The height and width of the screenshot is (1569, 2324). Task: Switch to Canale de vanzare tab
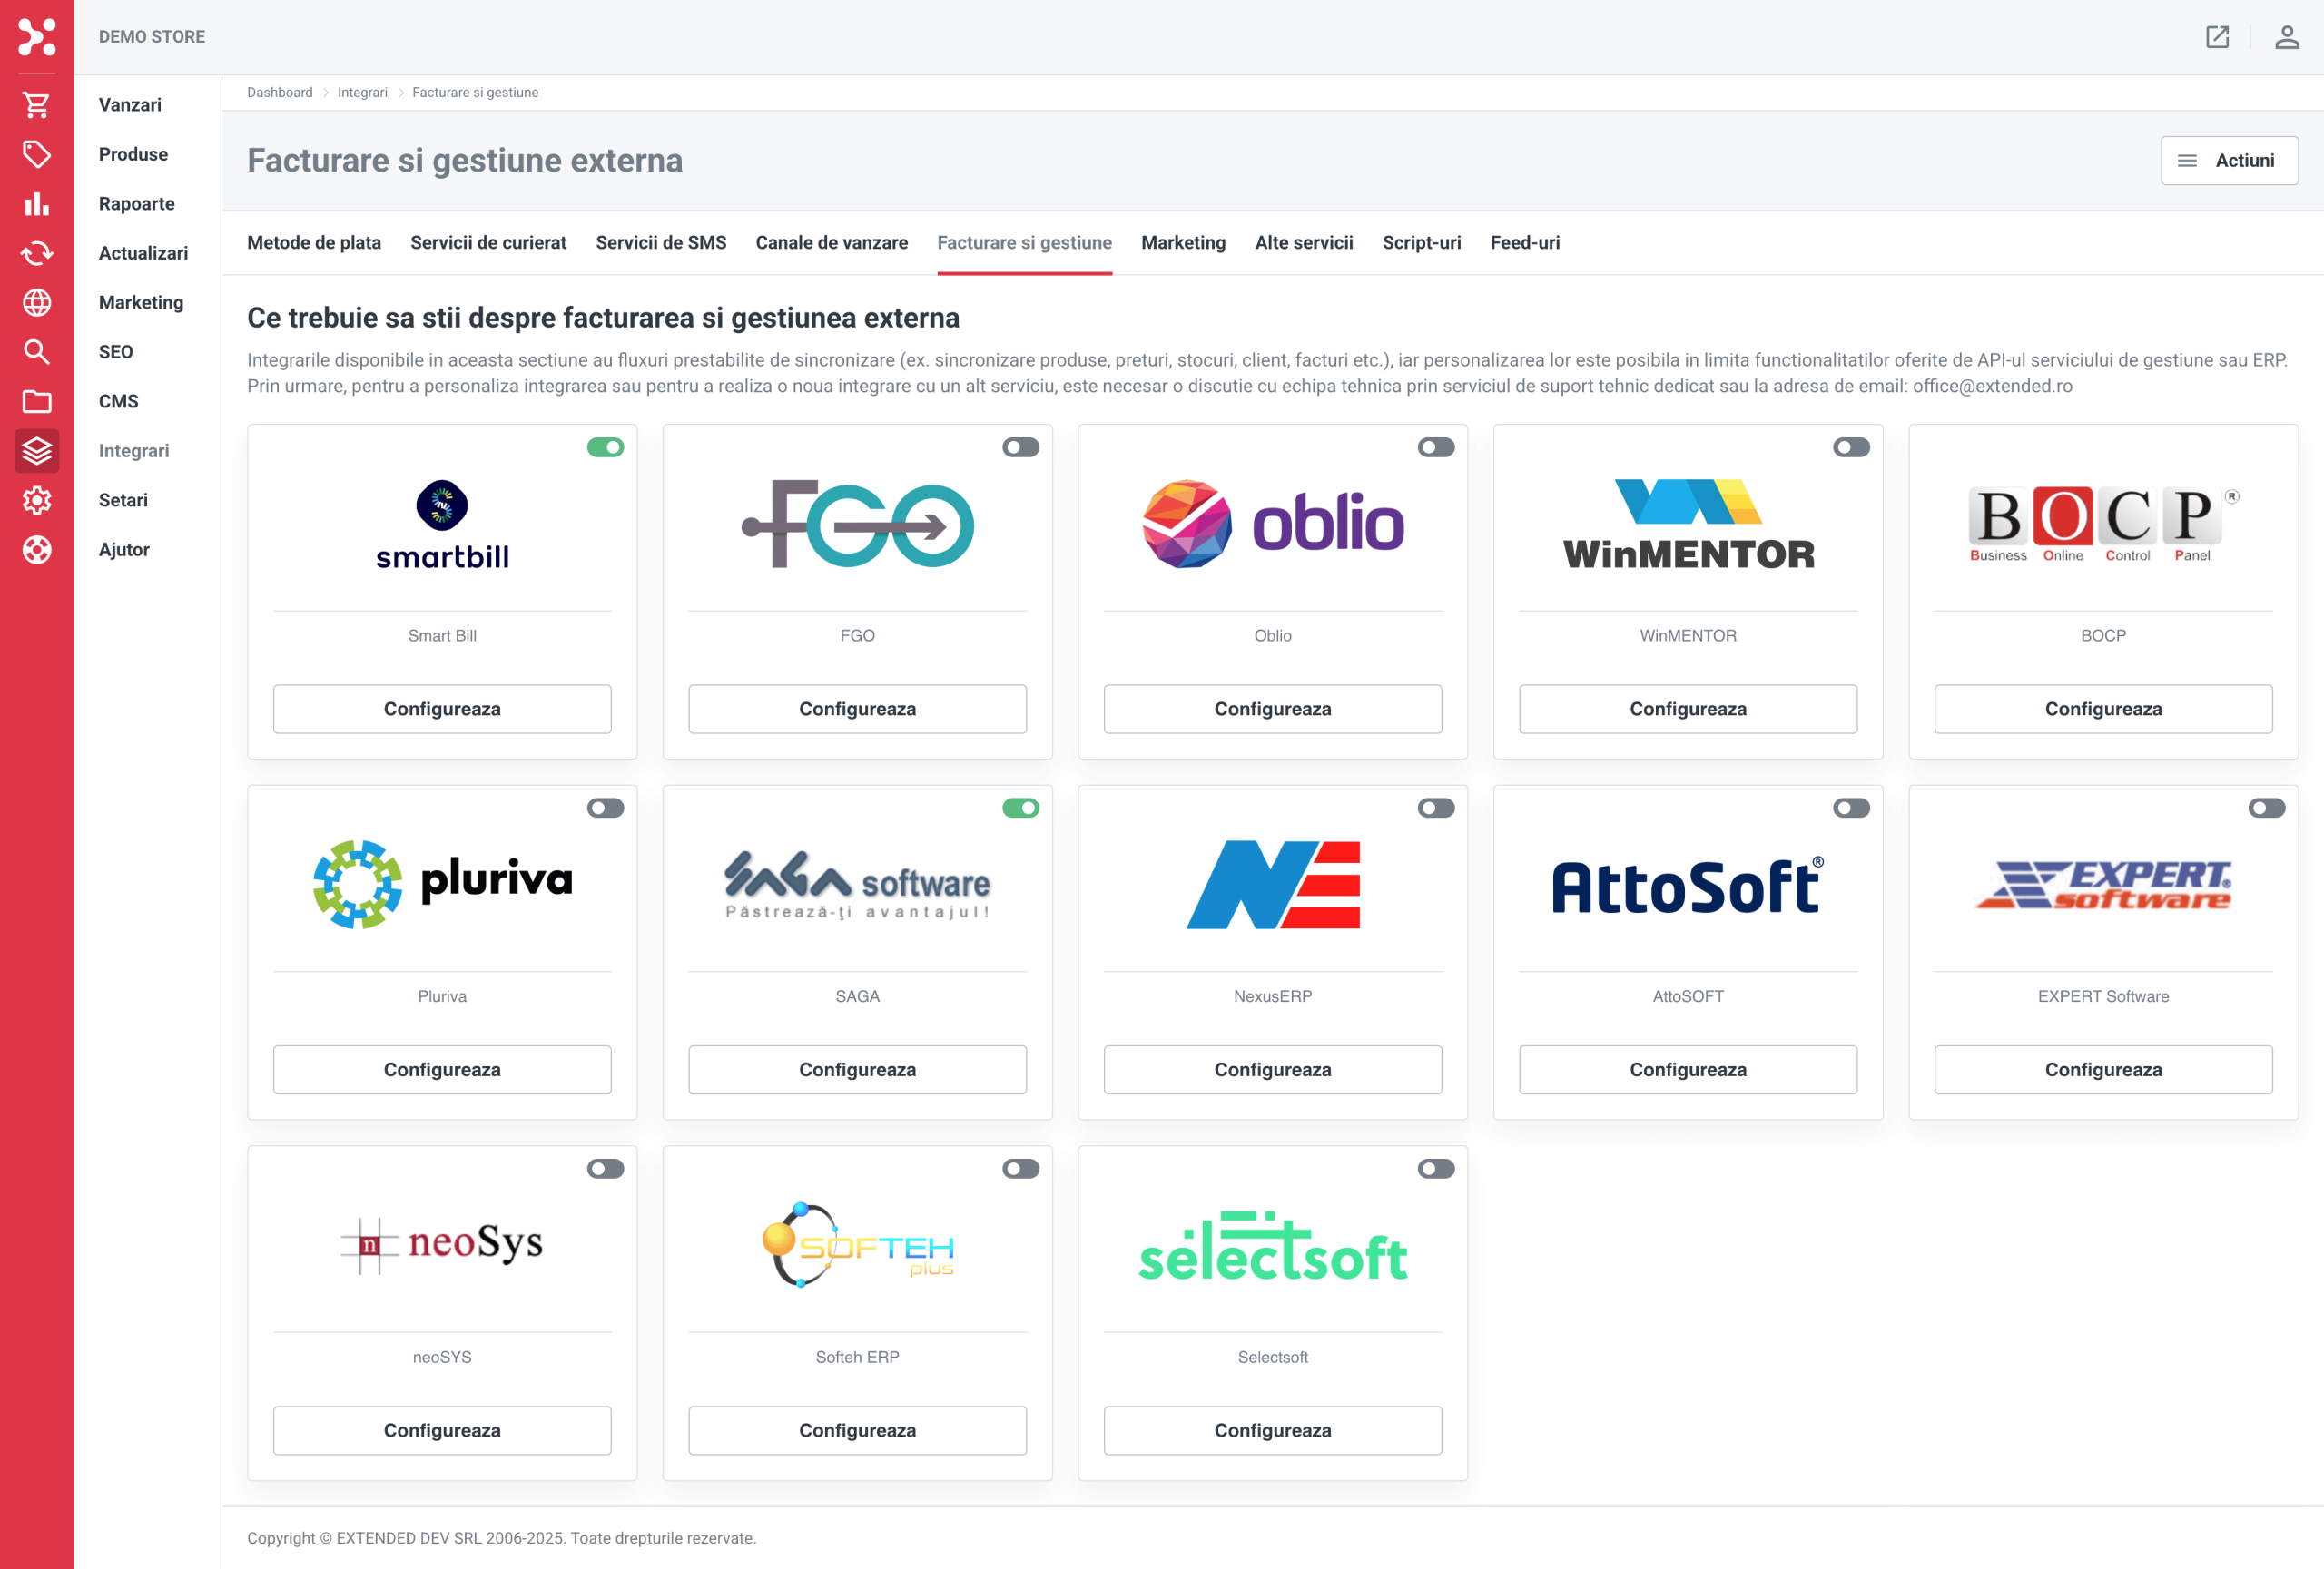pos(832,243)
